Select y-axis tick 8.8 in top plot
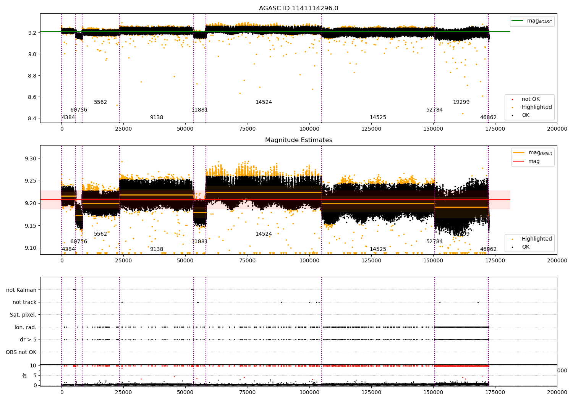This screenshot has height=401, width=573. [32, 76]
